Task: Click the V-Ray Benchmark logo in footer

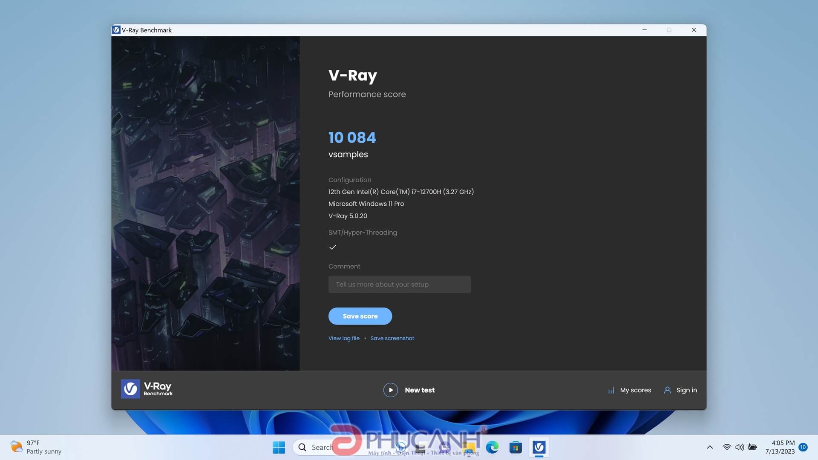Action: click(x=147, y=389)
